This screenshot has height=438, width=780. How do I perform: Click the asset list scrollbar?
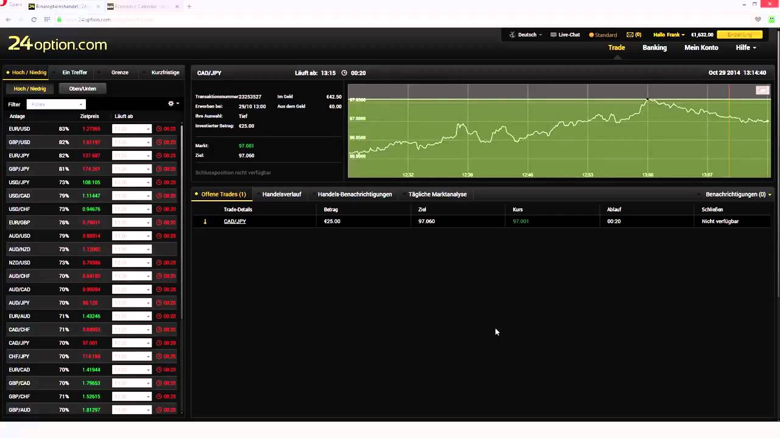(x=182, y=222)
